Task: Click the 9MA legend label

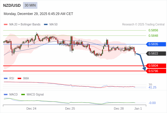Action: pyautogui.click(x=26, y=79)
